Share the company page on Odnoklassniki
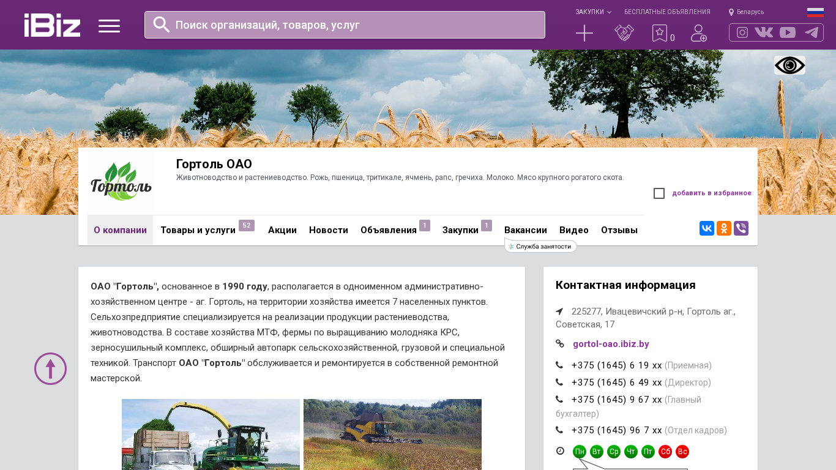 point(724,228)
